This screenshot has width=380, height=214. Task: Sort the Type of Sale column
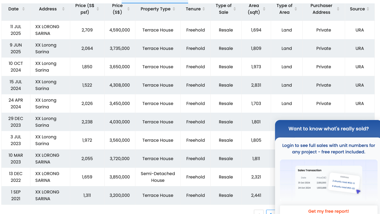point(235,9)
